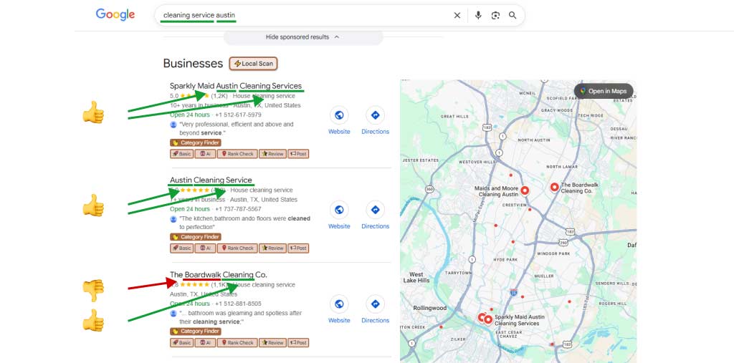Open Website for The Boardwalk Cleaning Co.
734x363 pixels.
pos(339,304)
